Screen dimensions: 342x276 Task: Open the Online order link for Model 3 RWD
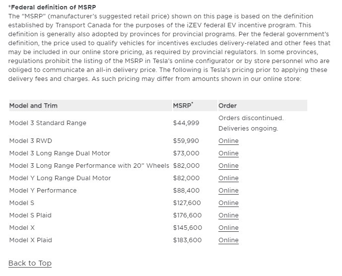[x=228, y=141]
